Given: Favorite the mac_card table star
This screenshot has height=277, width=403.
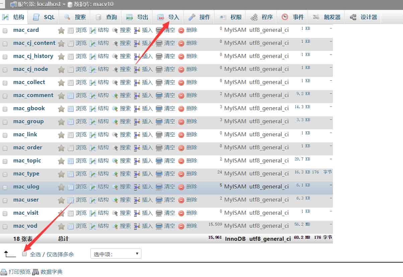Looking at the screenshot, I should click(x=61, y=30).
